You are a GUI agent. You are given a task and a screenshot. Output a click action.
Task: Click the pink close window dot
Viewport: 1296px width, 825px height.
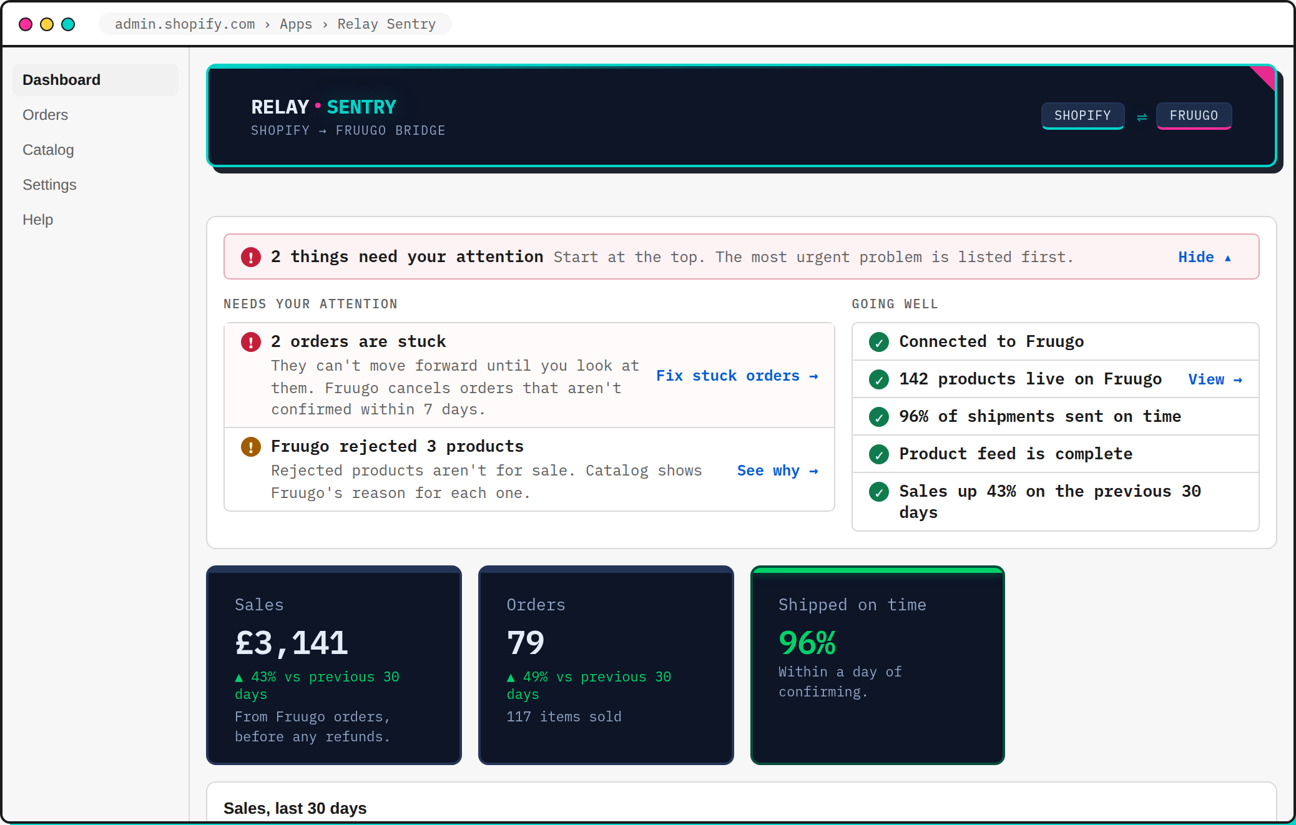tap(26, 24)
